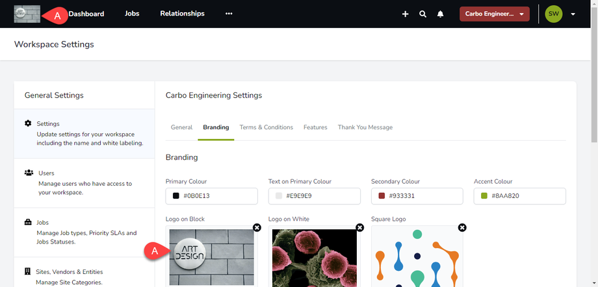The width and height of the screenshot is (598, 287).
Task: Click the Primary Colour black swatch
Action: click(x=175, y=196)
